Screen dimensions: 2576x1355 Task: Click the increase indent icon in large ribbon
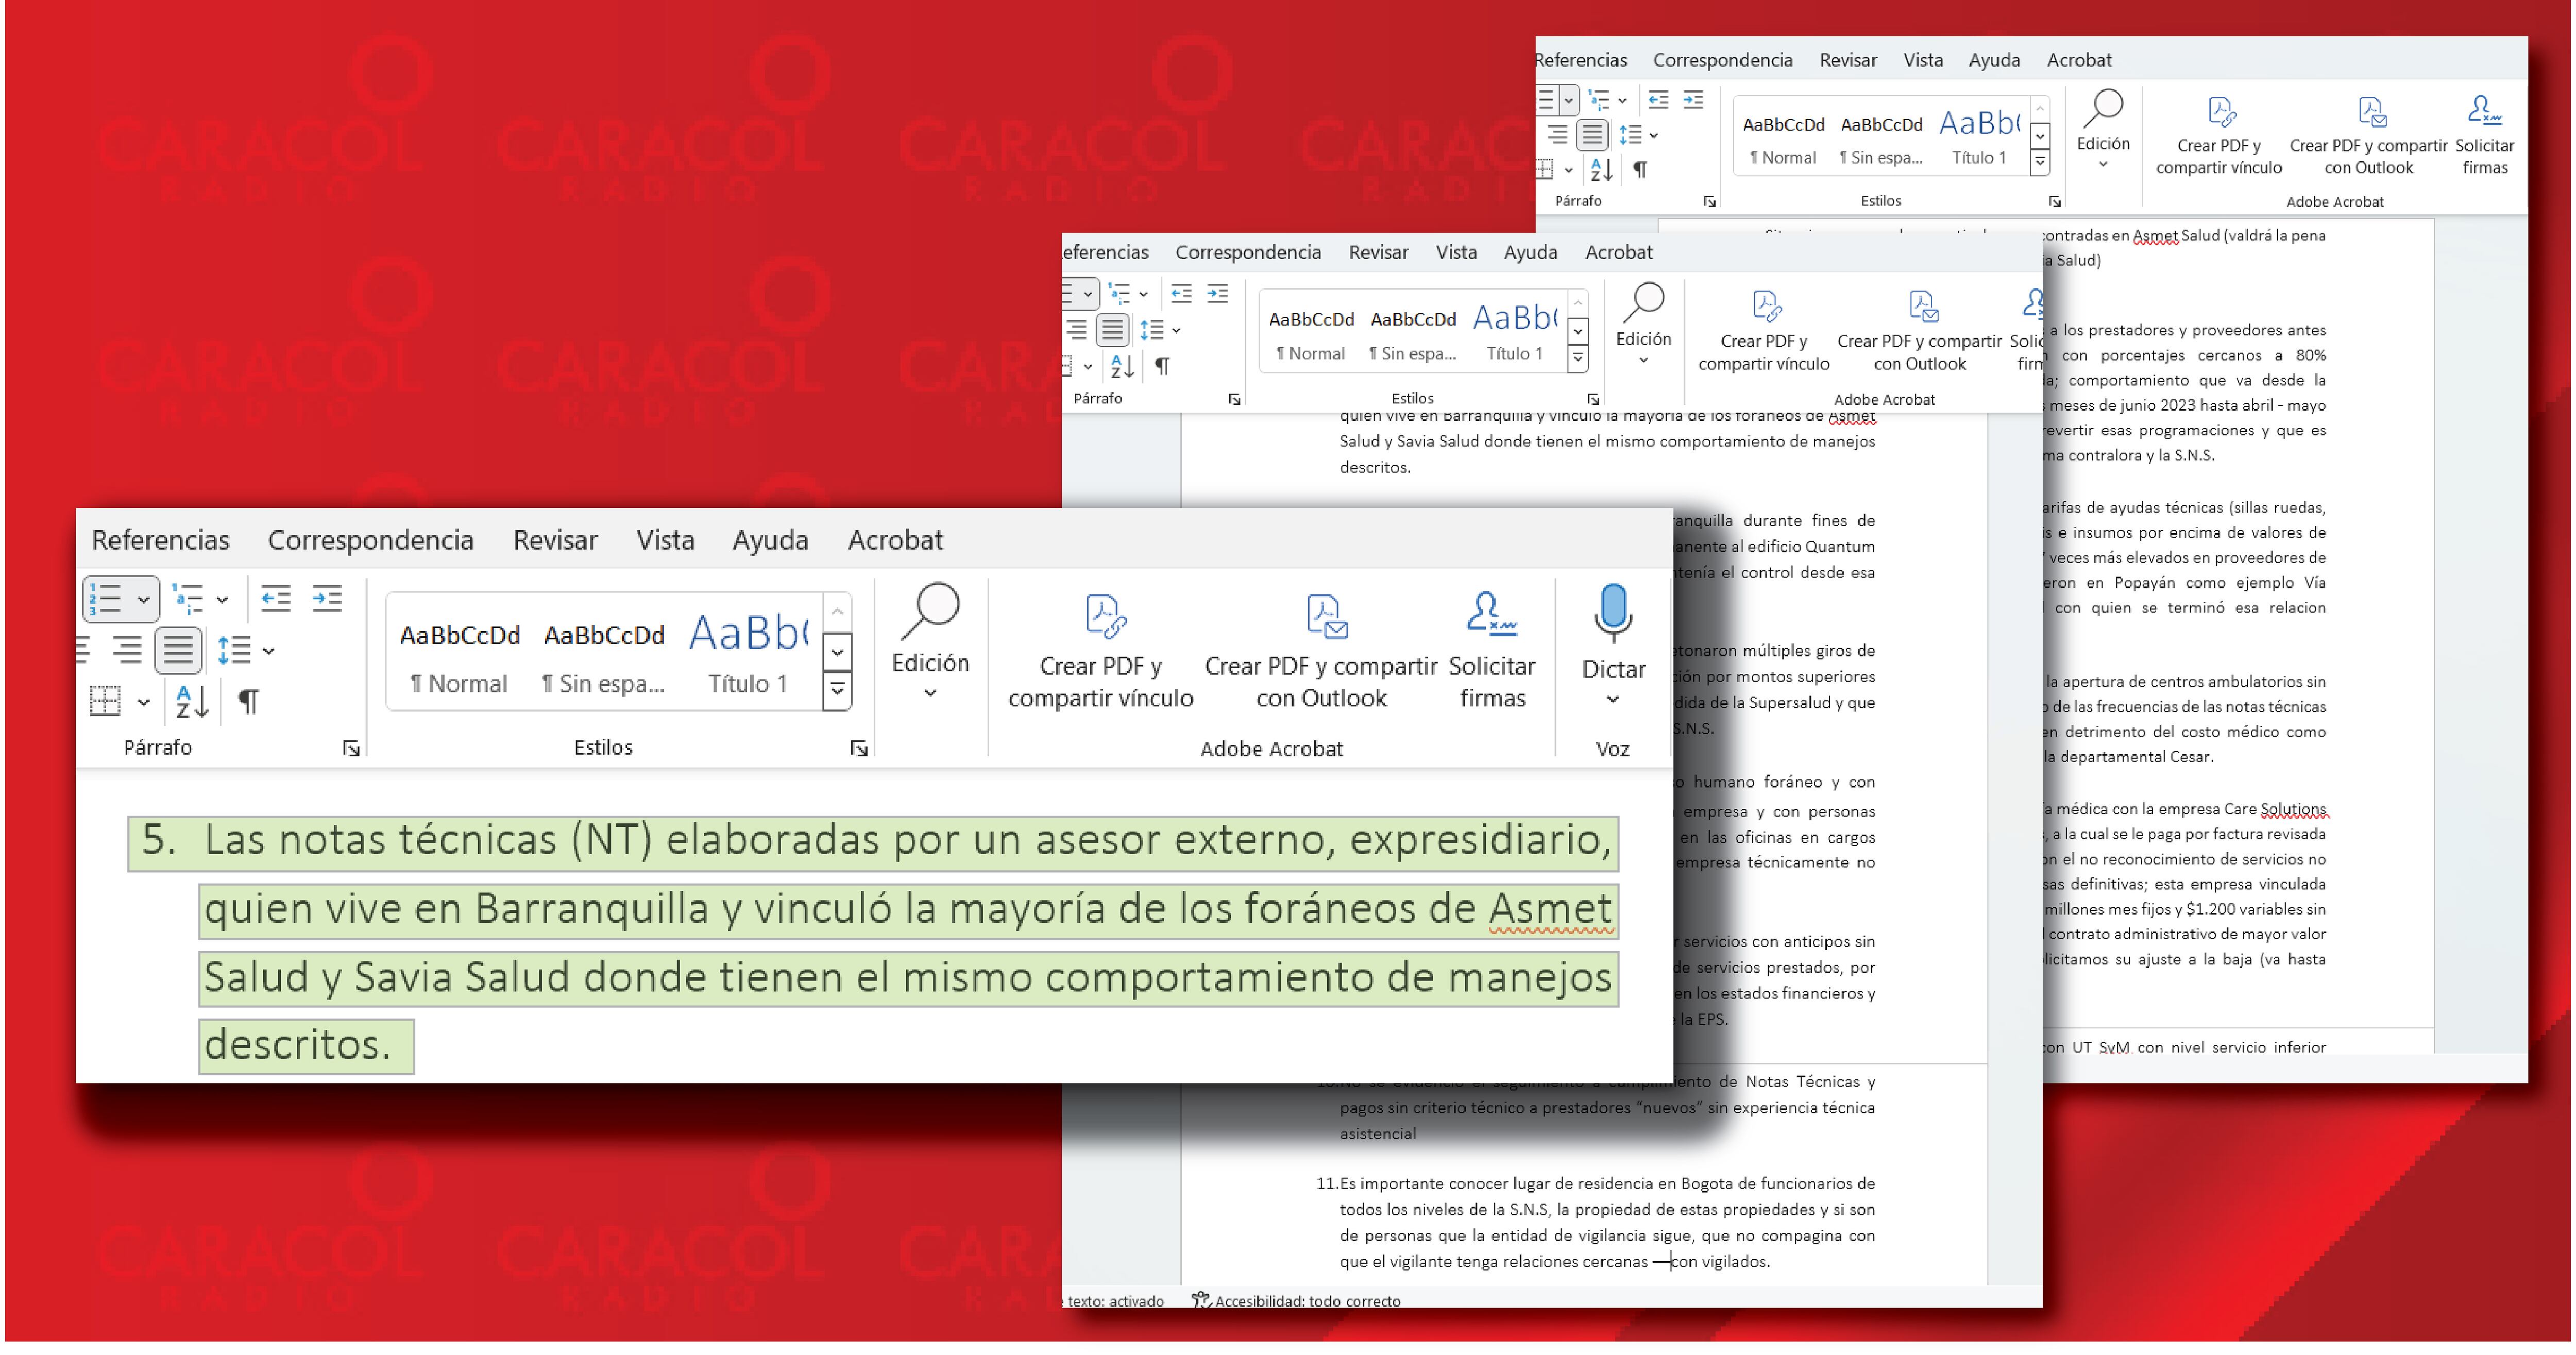(327, 599)
